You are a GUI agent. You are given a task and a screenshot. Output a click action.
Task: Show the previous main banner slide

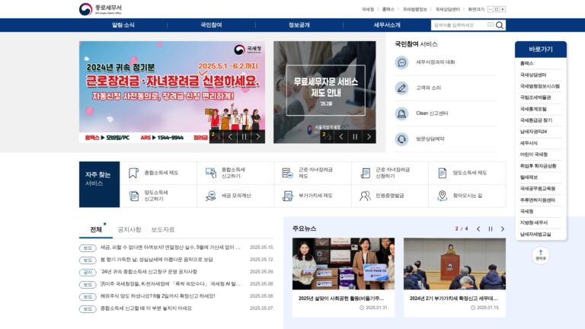(x=230, y=137)
